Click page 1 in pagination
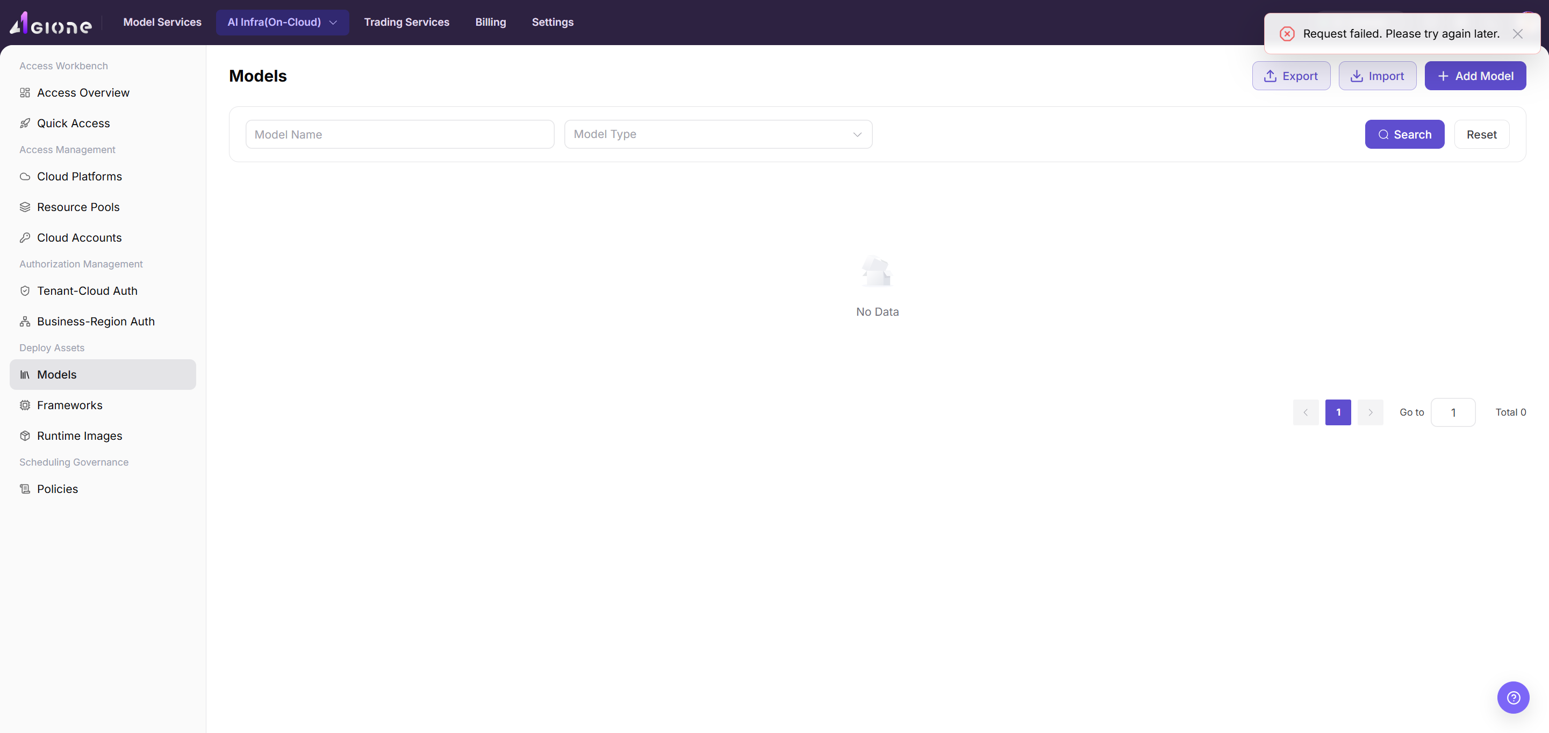This screenshot has width=1549, height=733. pyautogui.click(x=1338, y=413)
